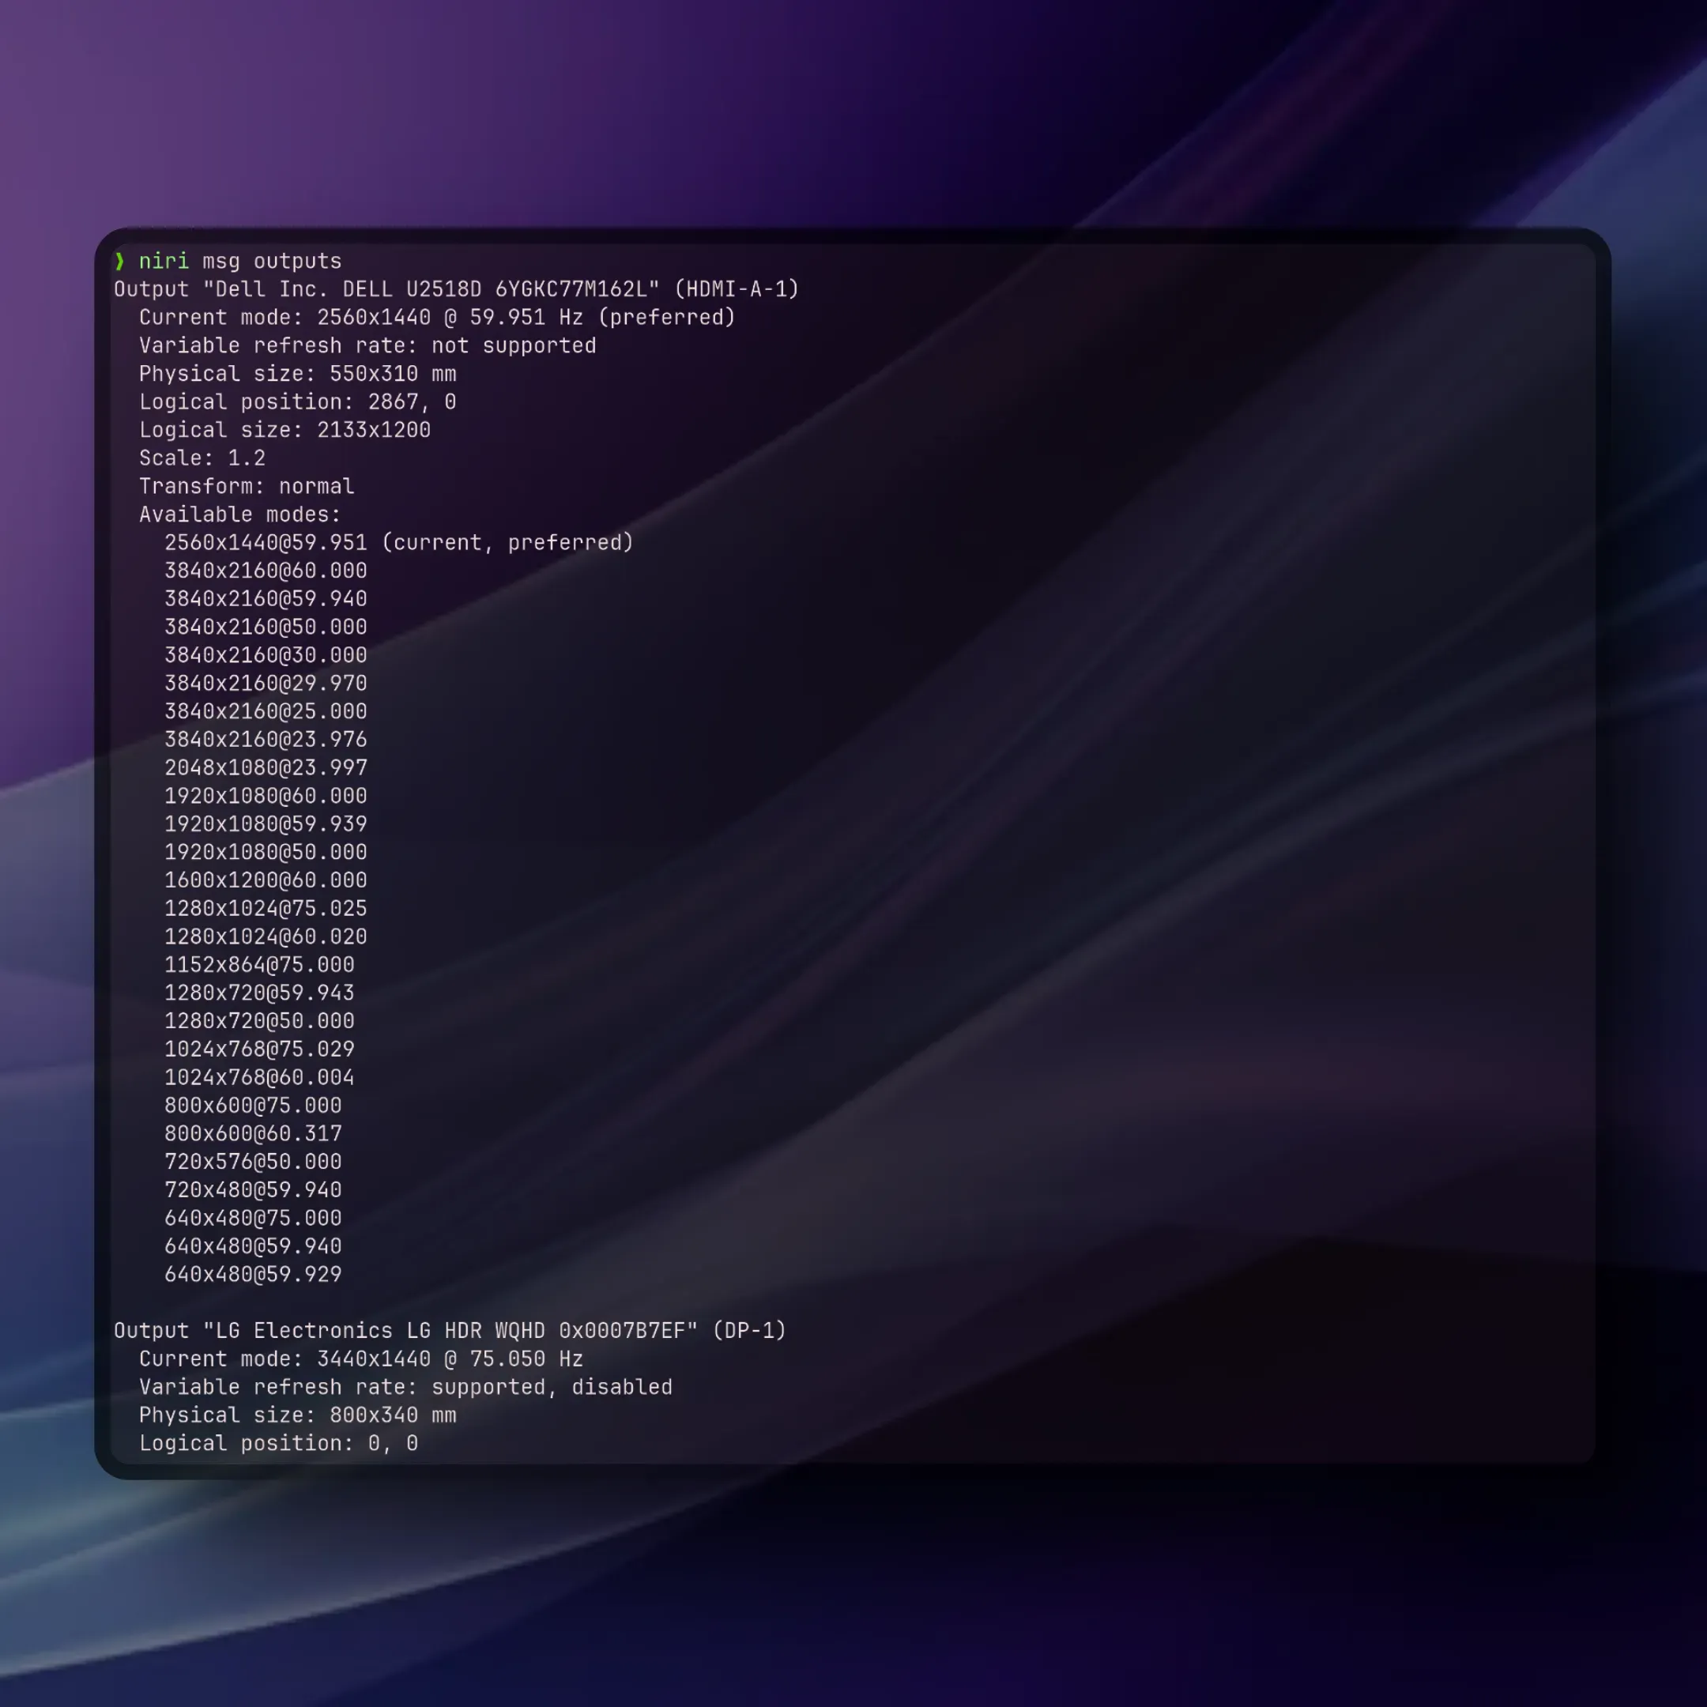1707x1707 pixels.
Task: Click mode '1024x768@60.004'
Action: (x=260, y=1078)
